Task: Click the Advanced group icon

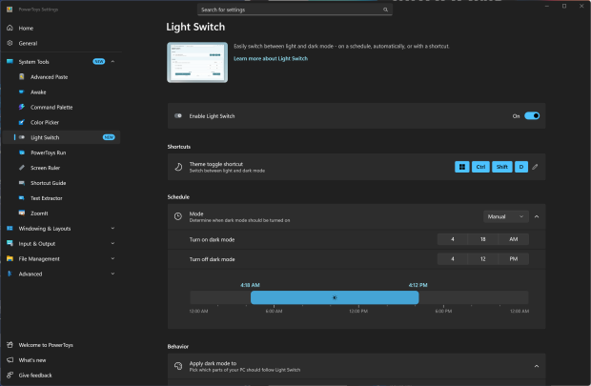Action: click(x=10, y=274)
